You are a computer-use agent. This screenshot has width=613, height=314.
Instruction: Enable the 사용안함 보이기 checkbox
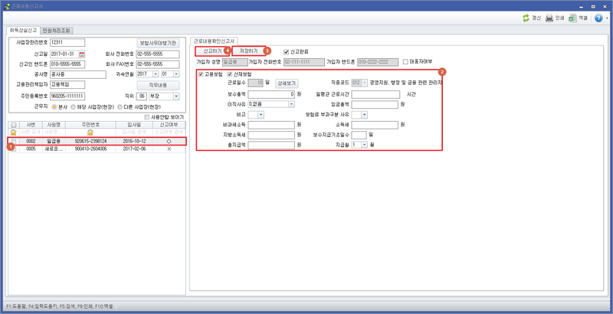[148, 116]
